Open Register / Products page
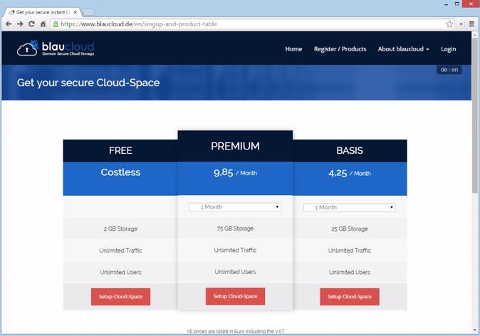 click(x=340, y=49)
